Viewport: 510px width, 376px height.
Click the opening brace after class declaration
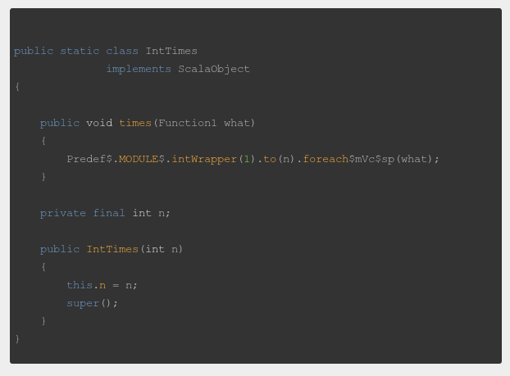(x=17, y=87)
